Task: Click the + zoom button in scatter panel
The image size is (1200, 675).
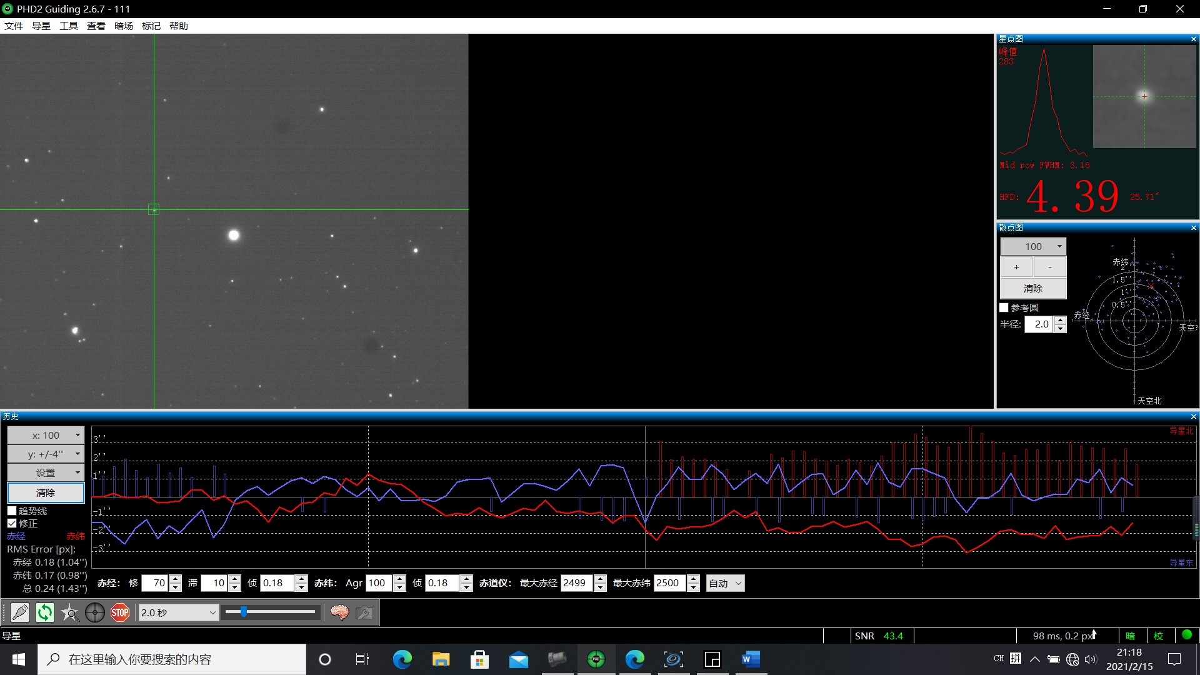Action: pos(1016,267)
